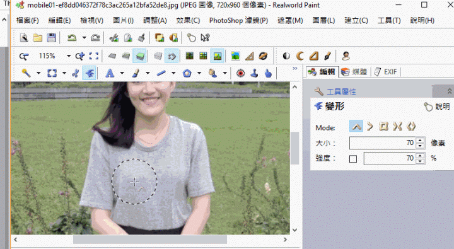Click the orange crescent moon icon

(300, 56)
